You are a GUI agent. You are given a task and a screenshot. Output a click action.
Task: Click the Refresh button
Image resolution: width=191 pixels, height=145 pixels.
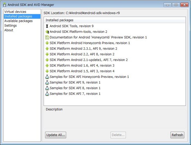tap(177, 135)
